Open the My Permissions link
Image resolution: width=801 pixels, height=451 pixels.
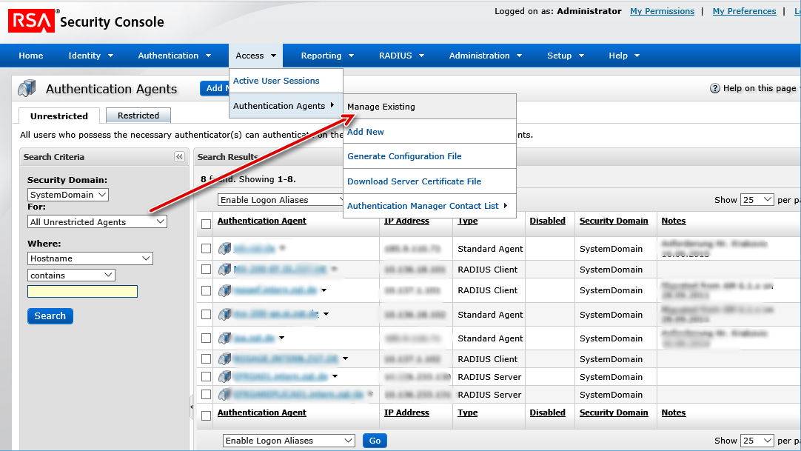pos(662,11)
